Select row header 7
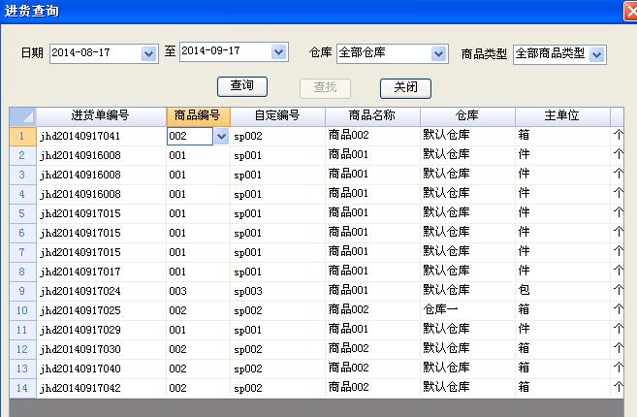The image size is (637, 417). coord(22,252)
